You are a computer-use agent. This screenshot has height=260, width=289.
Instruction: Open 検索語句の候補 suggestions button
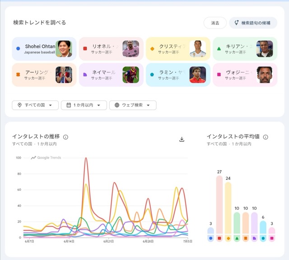tap(253, 23)
